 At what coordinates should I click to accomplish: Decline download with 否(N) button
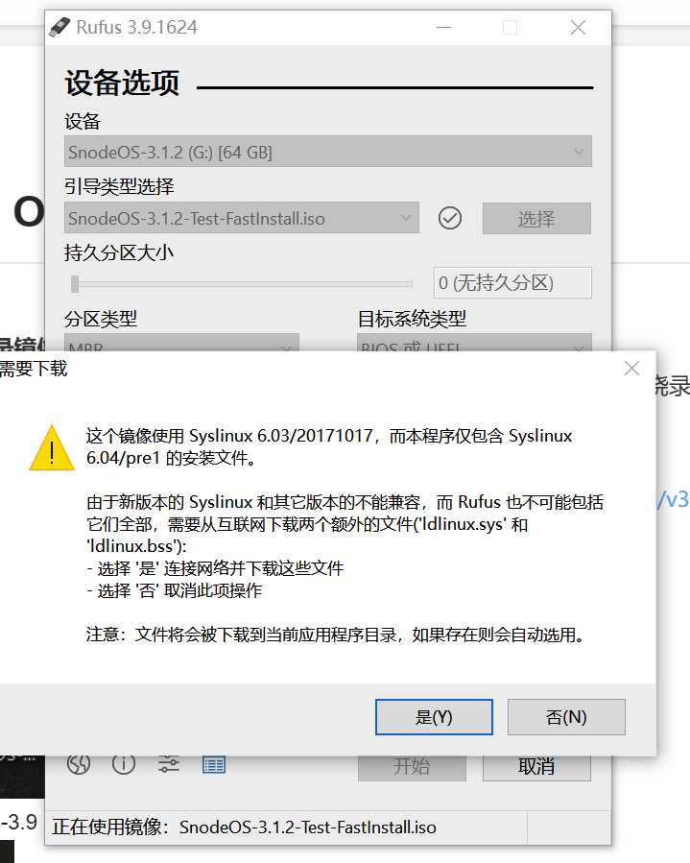[566, 716]
